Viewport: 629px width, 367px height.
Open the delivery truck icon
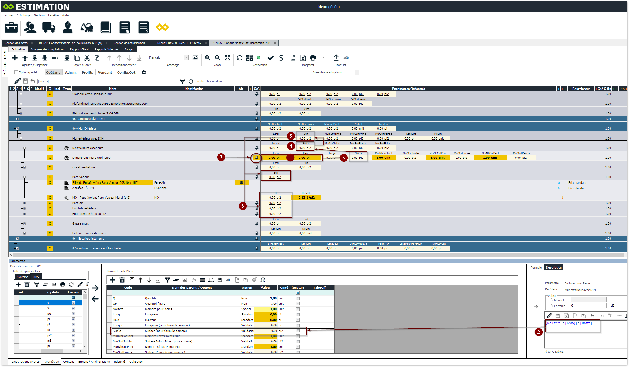49,28
